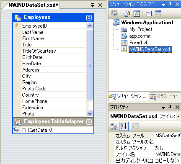Select the Fill,GetData () query row
The width and height of the screenshot is (181, 164).
[x=53, y=130]
